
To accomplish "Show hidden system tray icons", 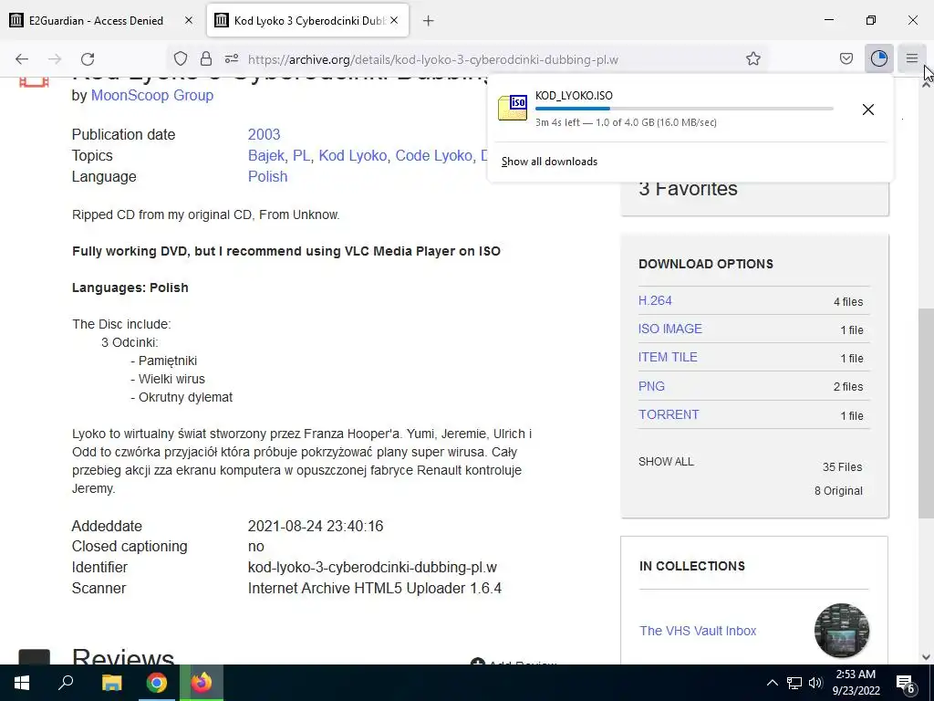I will pos(772,683).
